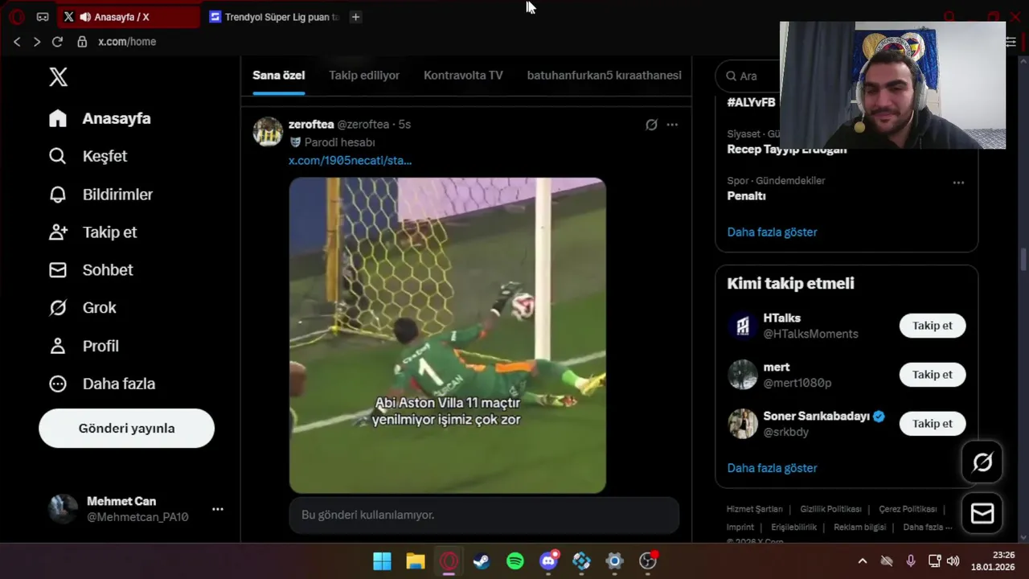Open Hizmet Şartları footer link
This screenshot has height=579, width=1029.
[x=754, y=509]
